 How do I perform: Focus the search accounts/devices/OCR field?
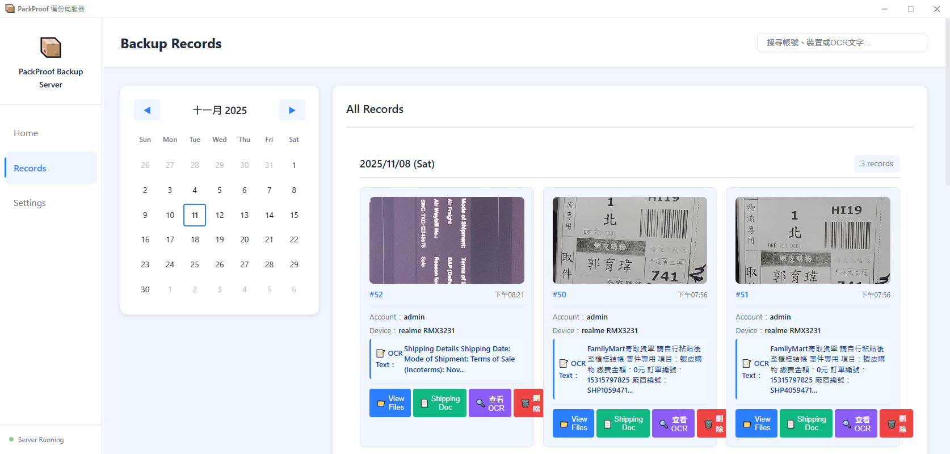pos(842,43)
